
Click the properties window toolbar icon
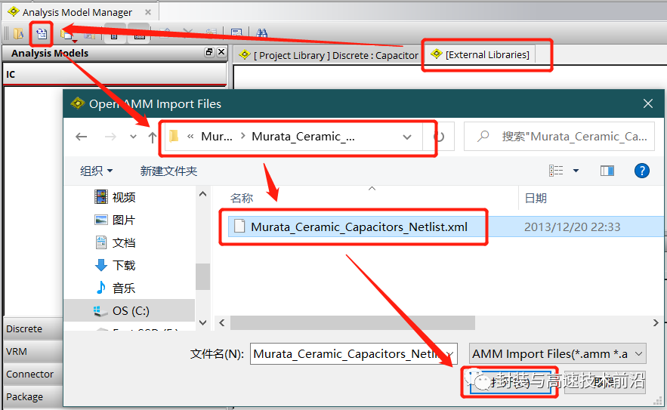pyautogui.click(x=236, y=33)
